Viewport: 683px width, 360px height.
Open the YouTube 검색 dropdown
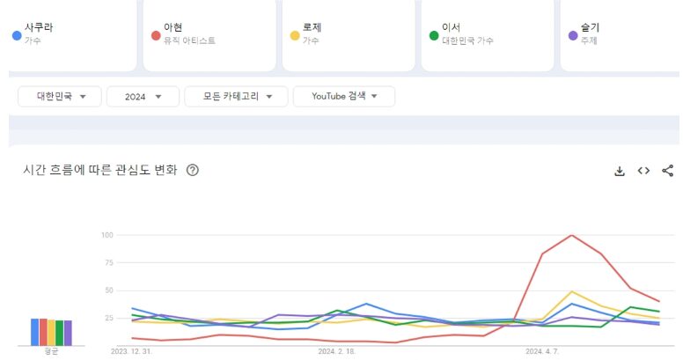[343, 97]
